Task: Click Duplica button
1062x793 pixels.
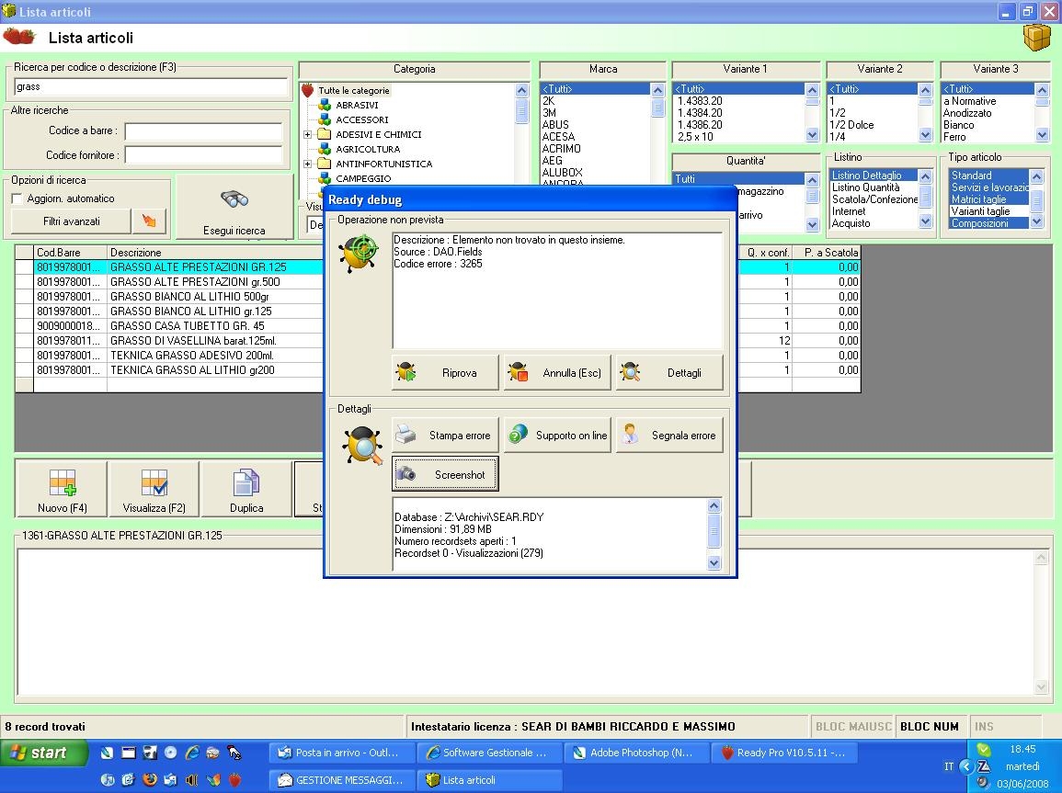Action: [246, 490]
